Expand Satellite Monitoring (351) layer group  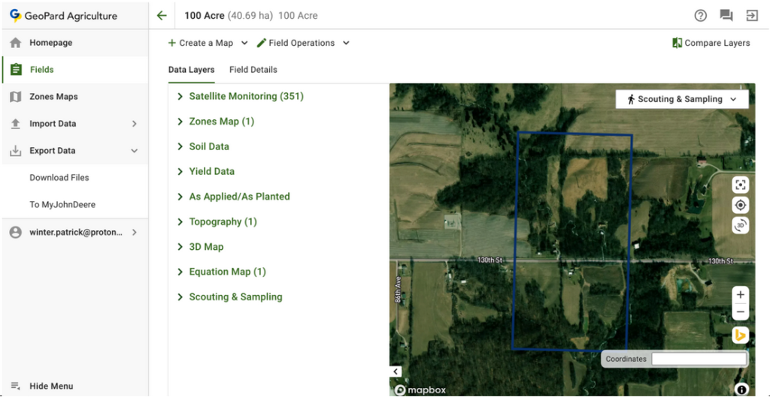click(246, 97)
